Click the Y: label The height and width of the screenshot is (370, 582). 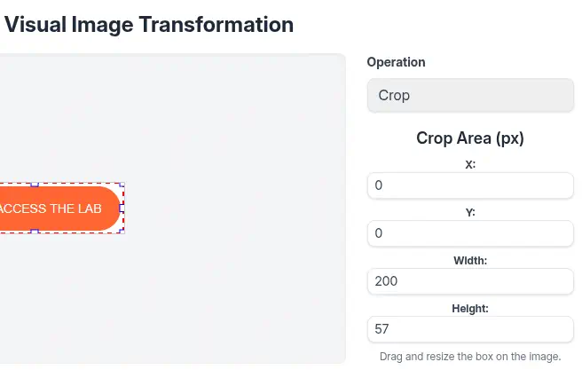point(470,212)
